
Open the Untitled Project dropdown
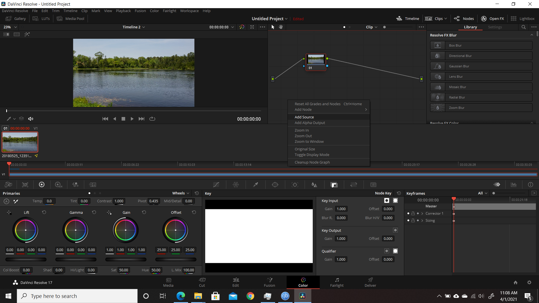269,19
